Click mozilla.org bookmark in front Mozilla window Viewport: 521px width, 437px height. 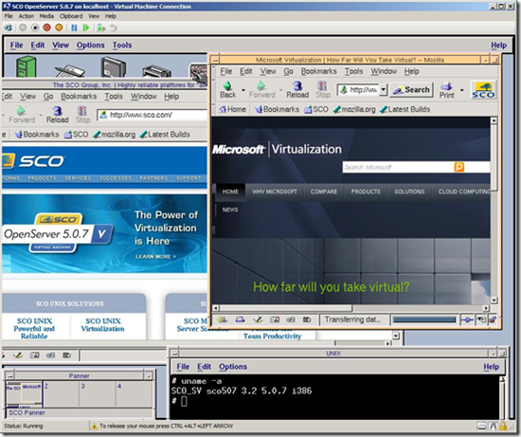354,109
